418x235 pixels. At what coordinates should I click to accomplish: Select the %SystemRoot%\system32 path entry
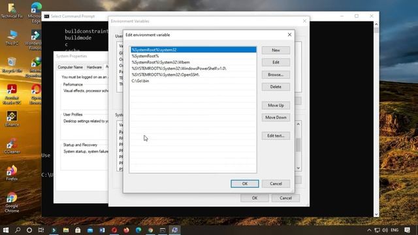(193, 50)
